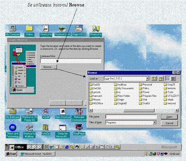Image resolution: width=186 pixels, height=161 pixels.
Task: Switch Browse dialog to Details view
Action: click(x=173, y=79)
